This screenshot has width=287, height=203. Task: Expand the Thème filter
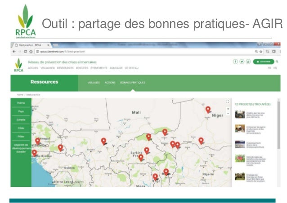[x=21, y=103]
